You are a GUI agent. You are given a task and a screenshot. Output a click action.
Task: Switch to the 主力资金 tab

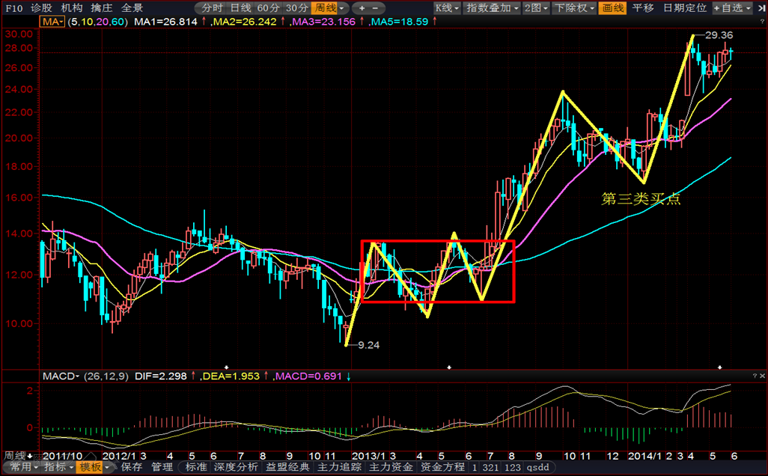[391, 467]
